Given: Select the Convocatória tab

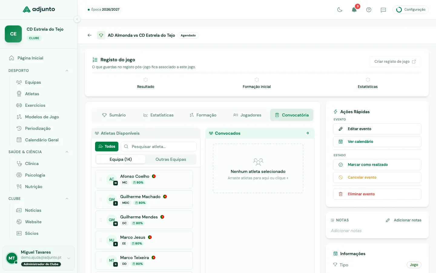Looking at the screenshot, I should pos(292,115).
